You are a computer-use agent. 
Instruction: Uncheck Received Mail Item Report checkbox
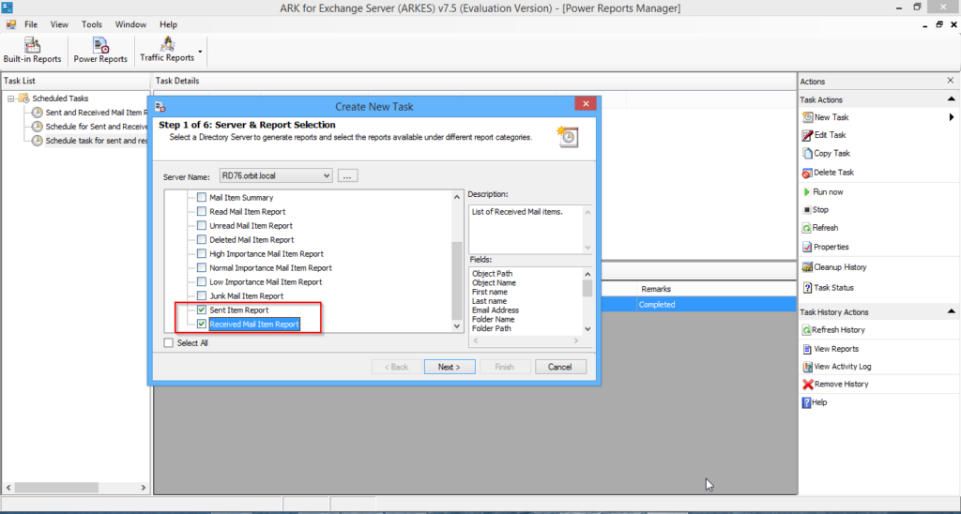pos(202,325)
